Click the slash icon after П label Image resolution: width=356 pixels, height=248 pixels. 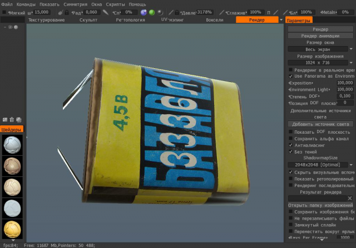click(x=276, y=12)
